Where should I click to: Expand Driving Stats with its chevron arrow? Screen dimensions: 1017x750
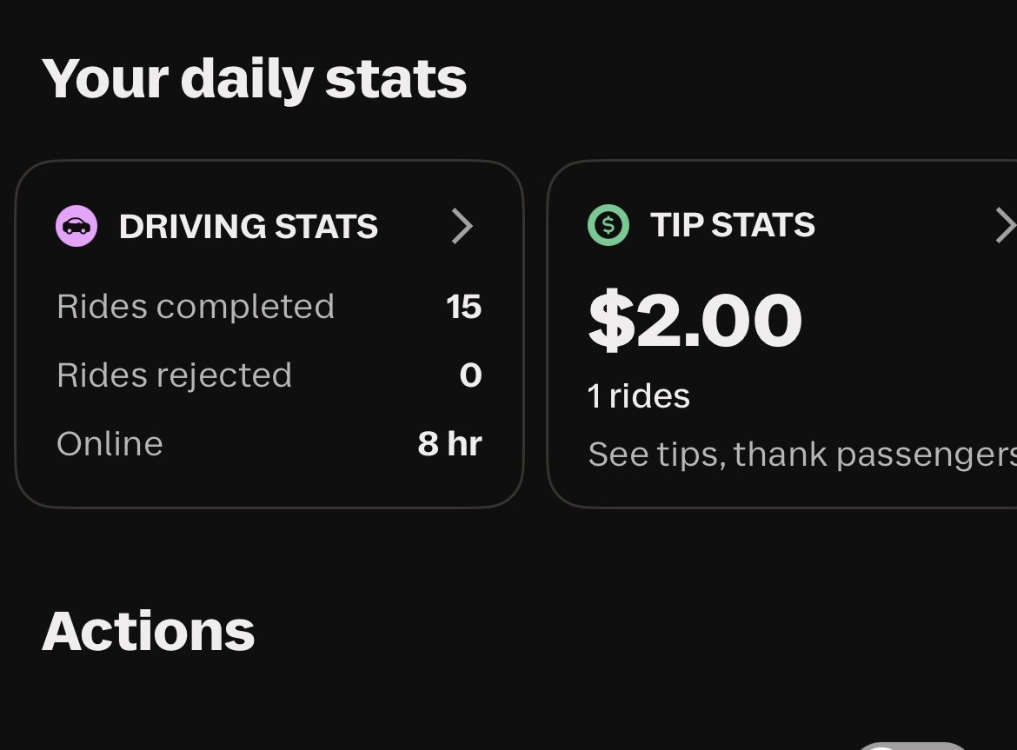pos(462,227)
